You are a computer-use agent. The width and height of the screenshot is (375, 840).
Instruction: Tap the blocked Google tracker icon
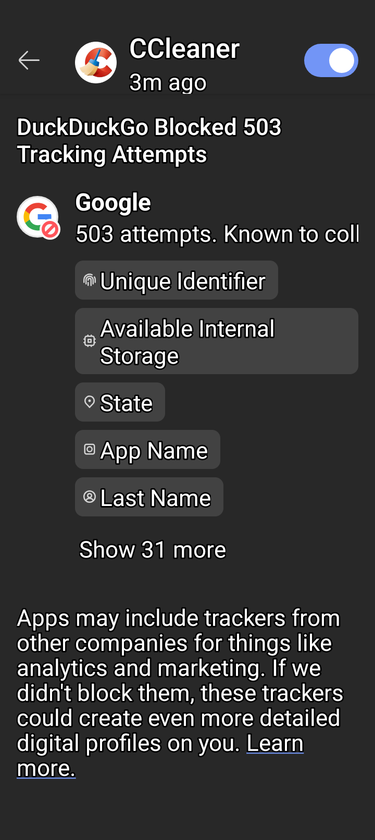[x=38, y=217]
